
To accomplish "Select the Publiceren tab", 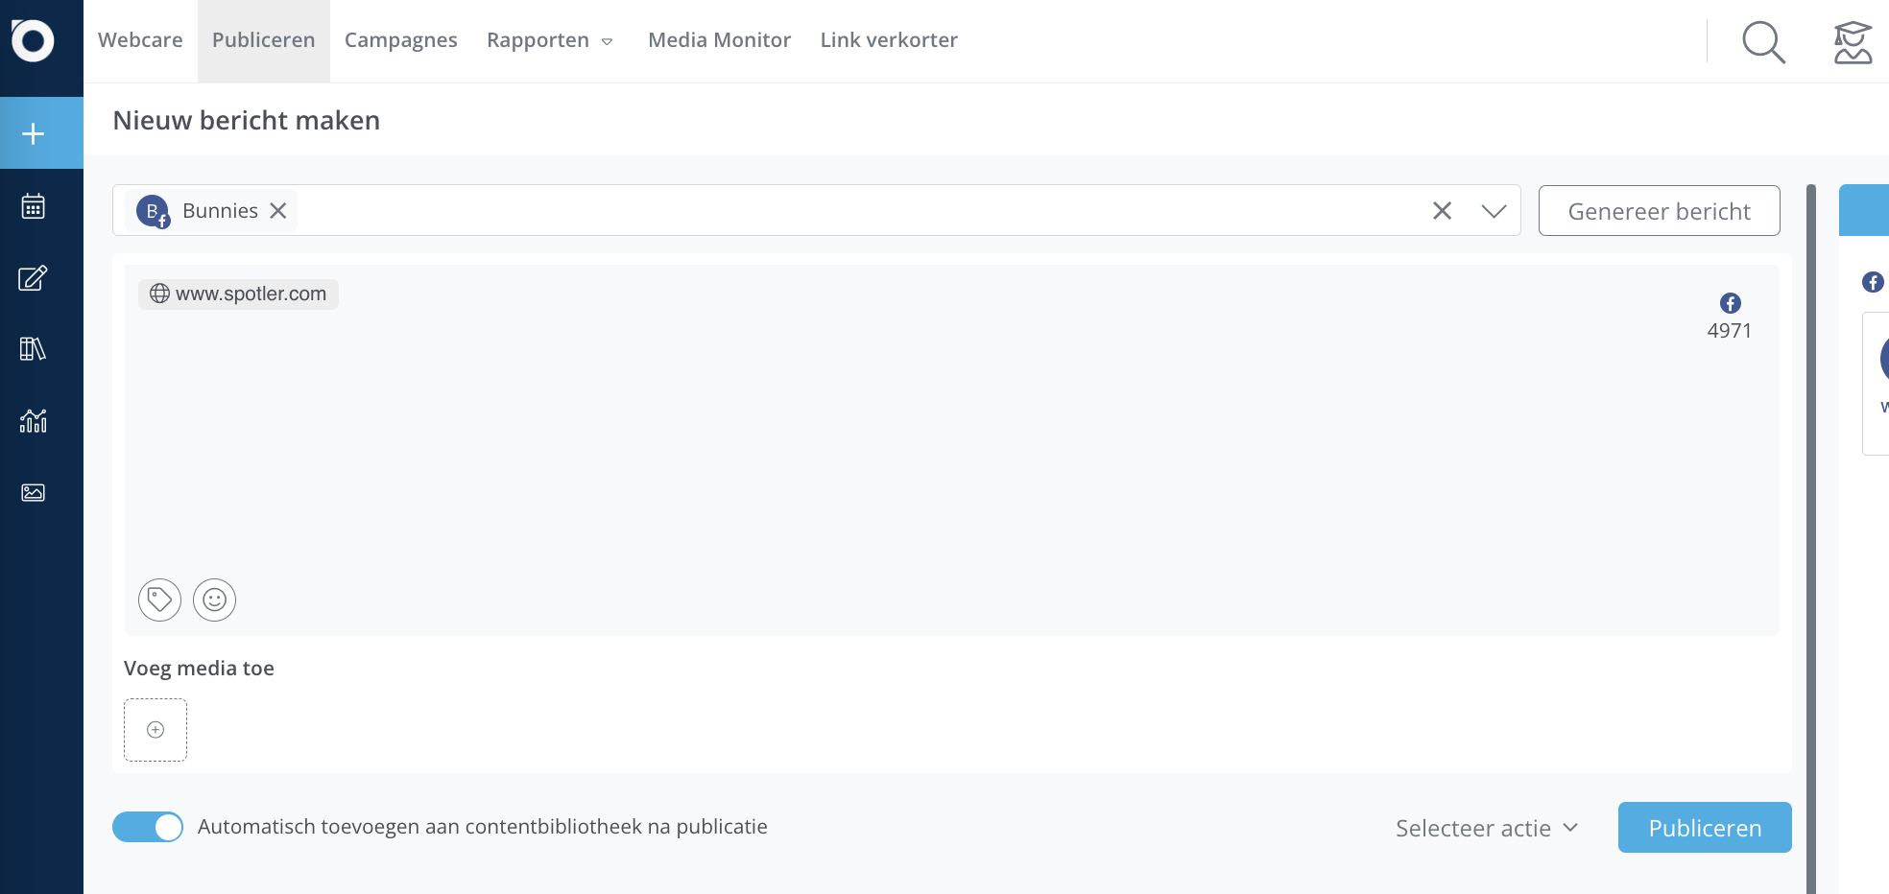I will pos(264,40).
